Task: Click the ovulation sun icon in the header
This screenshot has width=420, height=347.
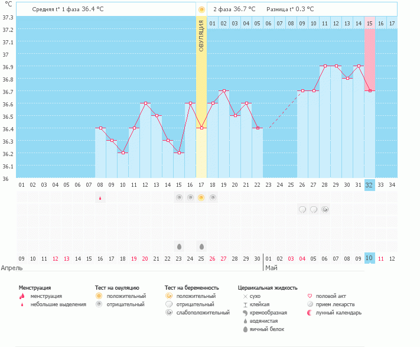Action: pyautogui.click(x=201, y=10)
